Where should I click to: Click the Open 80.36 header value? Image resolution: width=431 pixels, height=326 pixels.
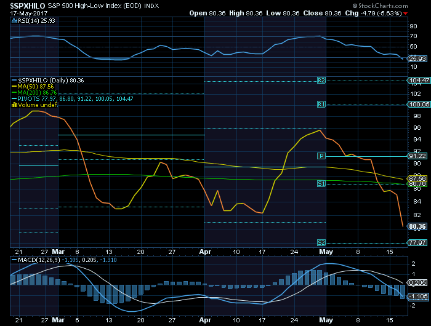pyautogui.click(x=207, y=13)
